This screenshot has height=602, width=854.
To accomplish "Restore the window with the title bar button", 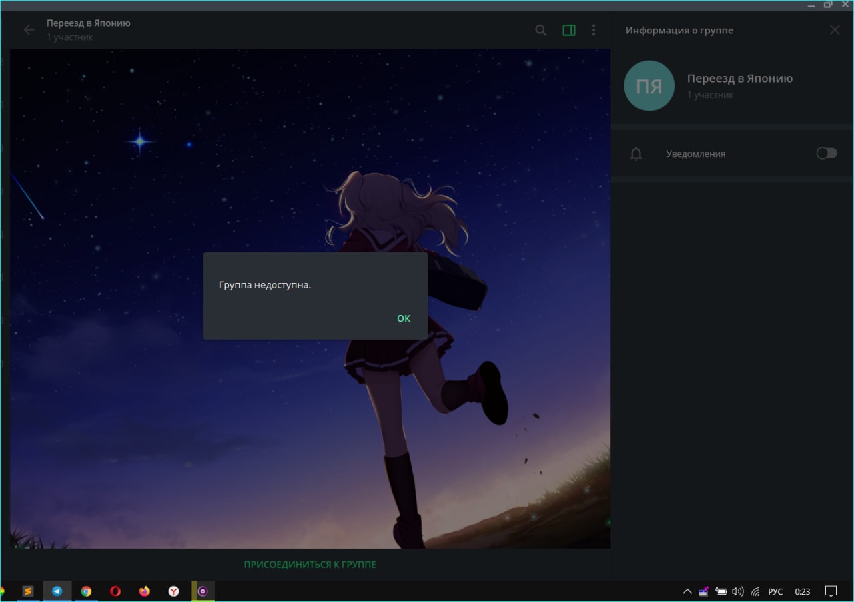I will coord(828,4).
